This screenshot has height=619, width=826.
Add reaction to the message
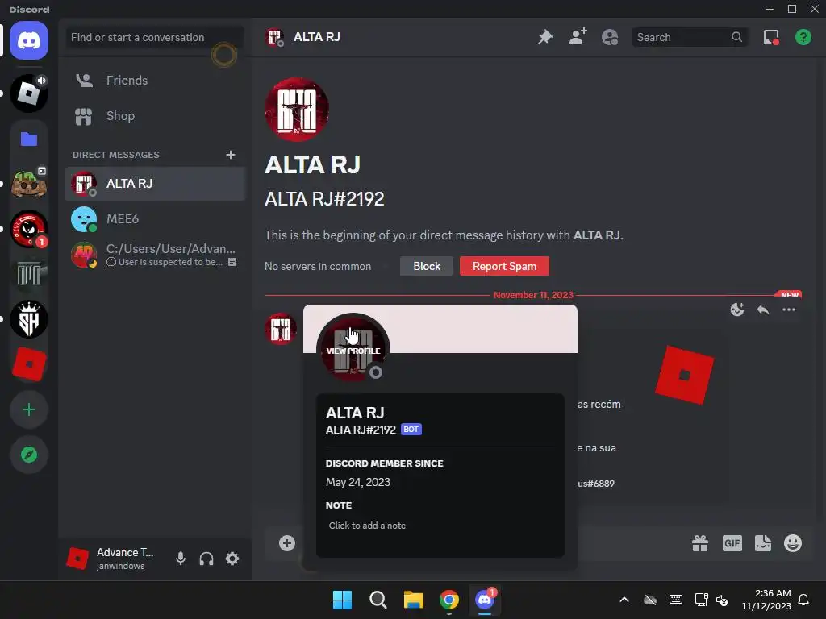coord(737,309)
